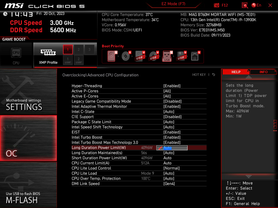Image resolution: width=278 pixels, height=208 pixels.
Task: Open M-FLASH to flash BIOS
Action: click(x=28, y=185)
